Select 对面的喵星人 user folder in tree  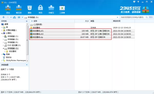point(11,30)
